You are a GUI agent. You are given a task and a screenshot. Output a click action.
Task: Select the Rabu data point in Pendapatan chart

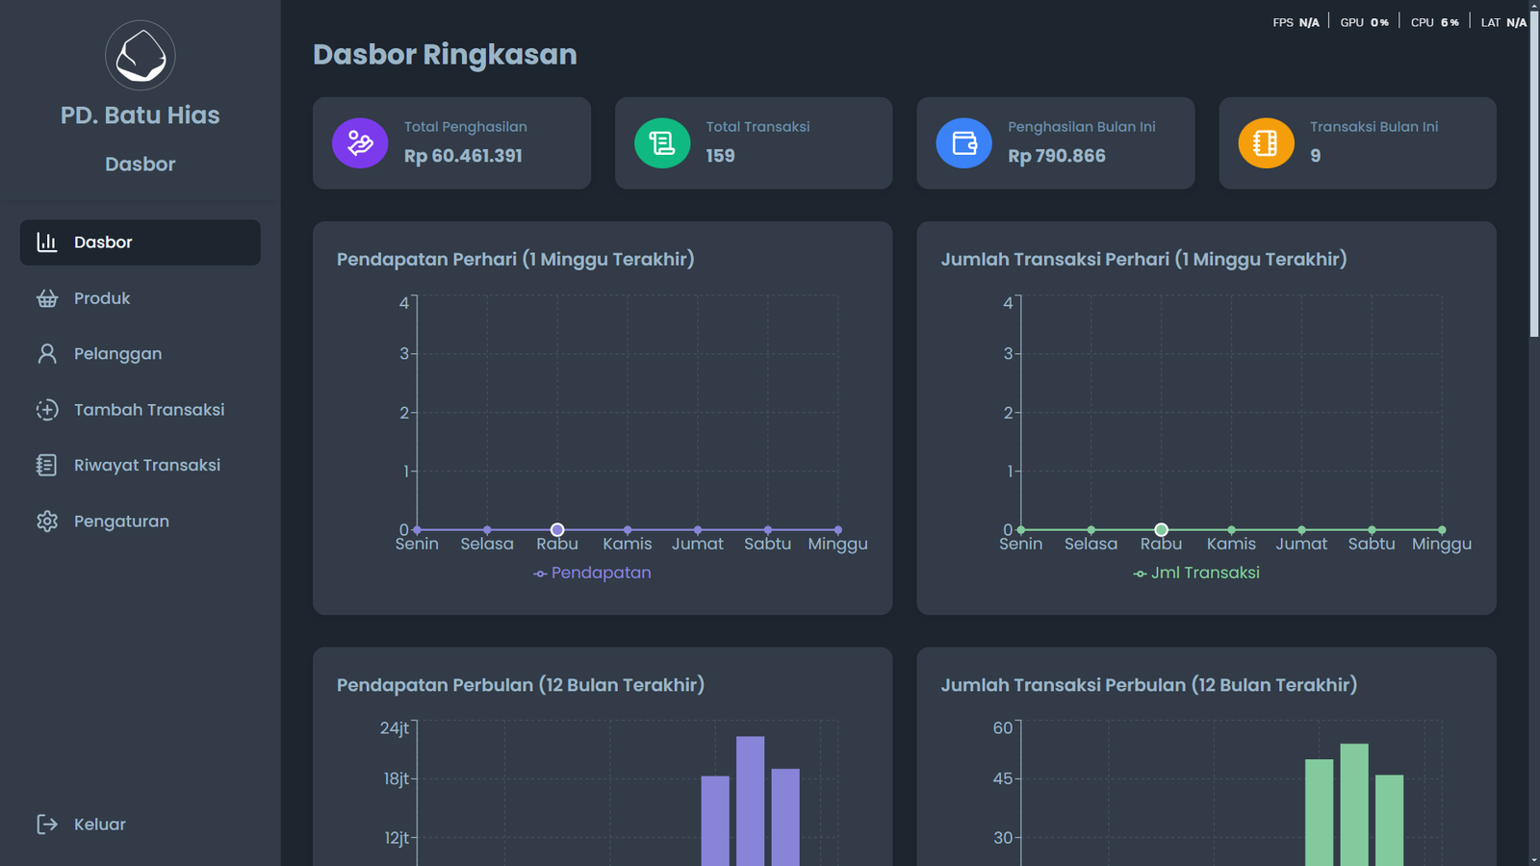click(557, 530)
